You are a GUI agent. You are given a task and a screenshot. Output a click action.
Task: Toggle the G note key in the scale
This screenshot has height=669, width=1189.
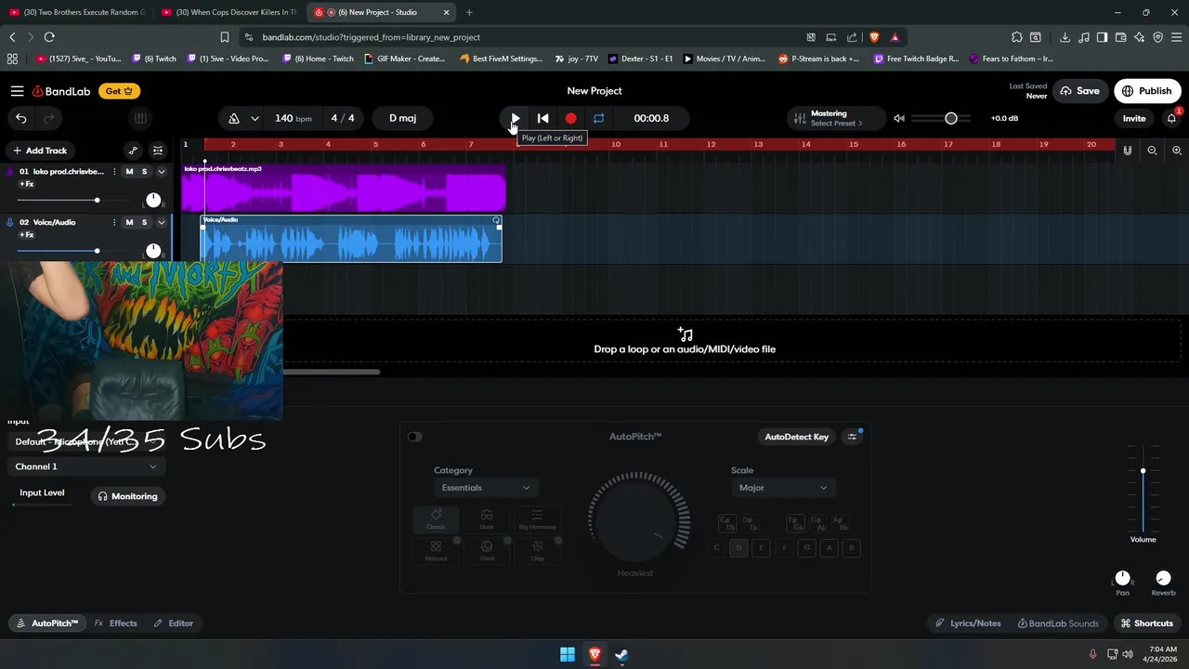pos(806,548)
